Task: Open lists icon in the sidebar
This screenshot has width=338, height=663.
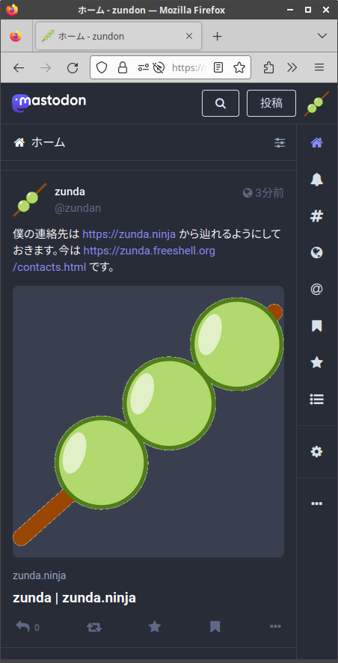Action: click(317, 399)
